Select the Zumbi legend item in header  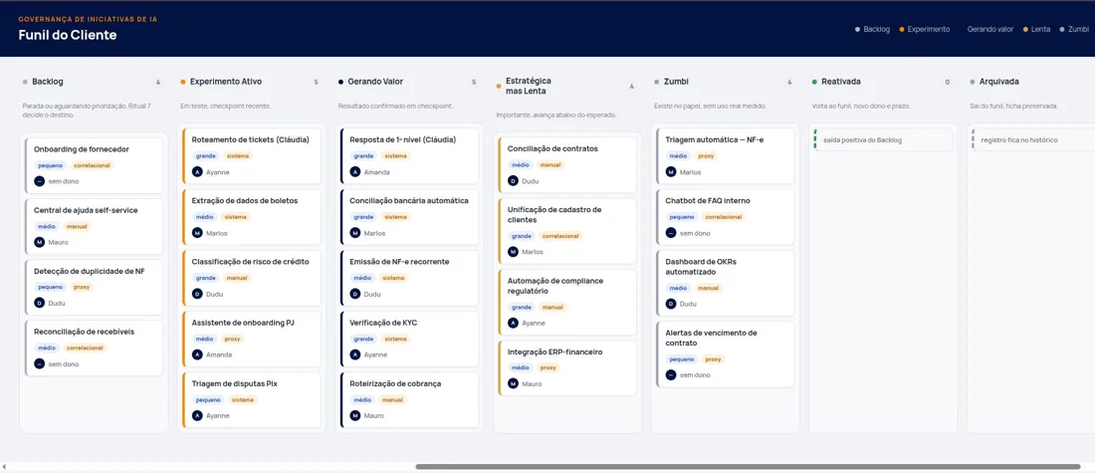pos(1074,29)
